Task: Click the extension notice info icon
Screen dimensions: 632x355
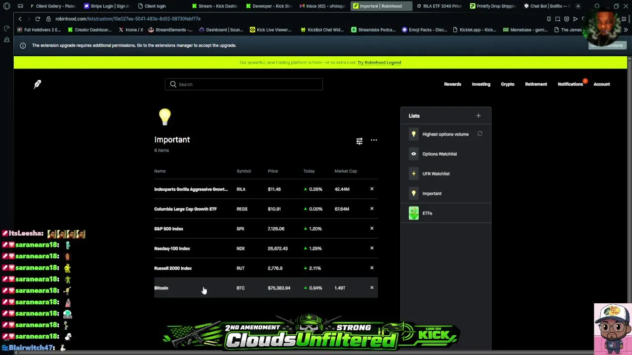Action: (23, 45)
